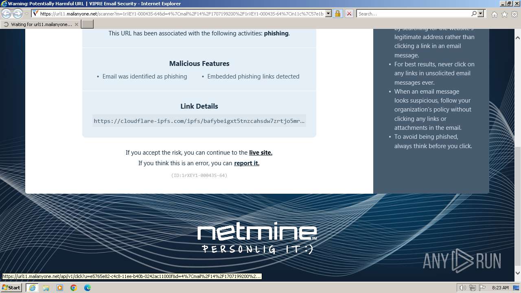Screen dimensions: 521x293
Task: Select the cloudflare-ipfs link details URL
Action: [199, 121]
